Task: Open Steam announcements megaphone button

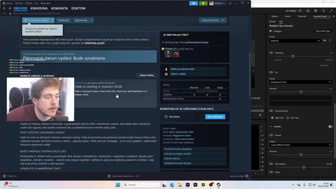Action: point(194,3)
